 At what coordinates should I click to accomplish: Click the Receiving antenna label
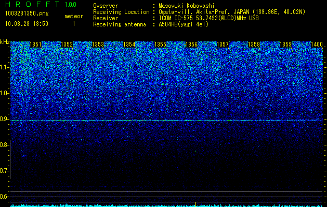pos(120,24)
